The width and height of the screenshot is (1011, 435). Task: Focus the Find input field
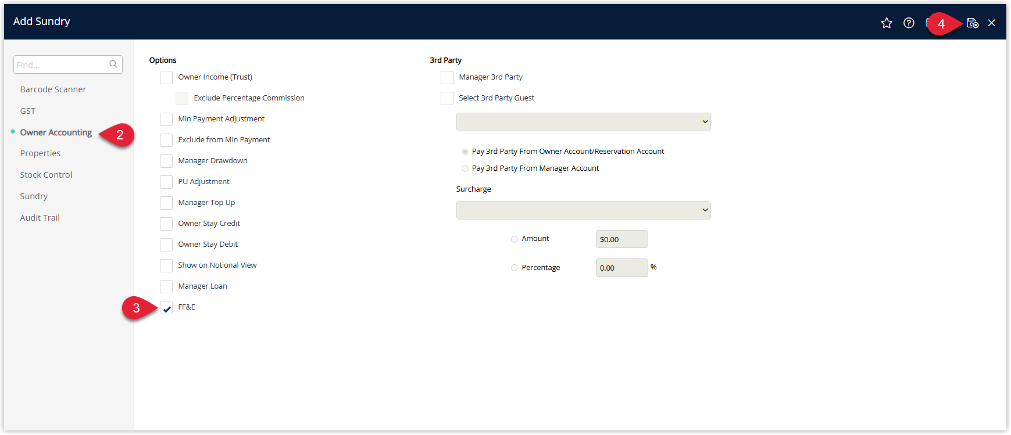click(68, 64)
